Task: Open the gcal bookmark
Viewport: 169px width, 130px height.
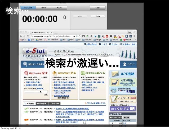Action: (31, 40)
